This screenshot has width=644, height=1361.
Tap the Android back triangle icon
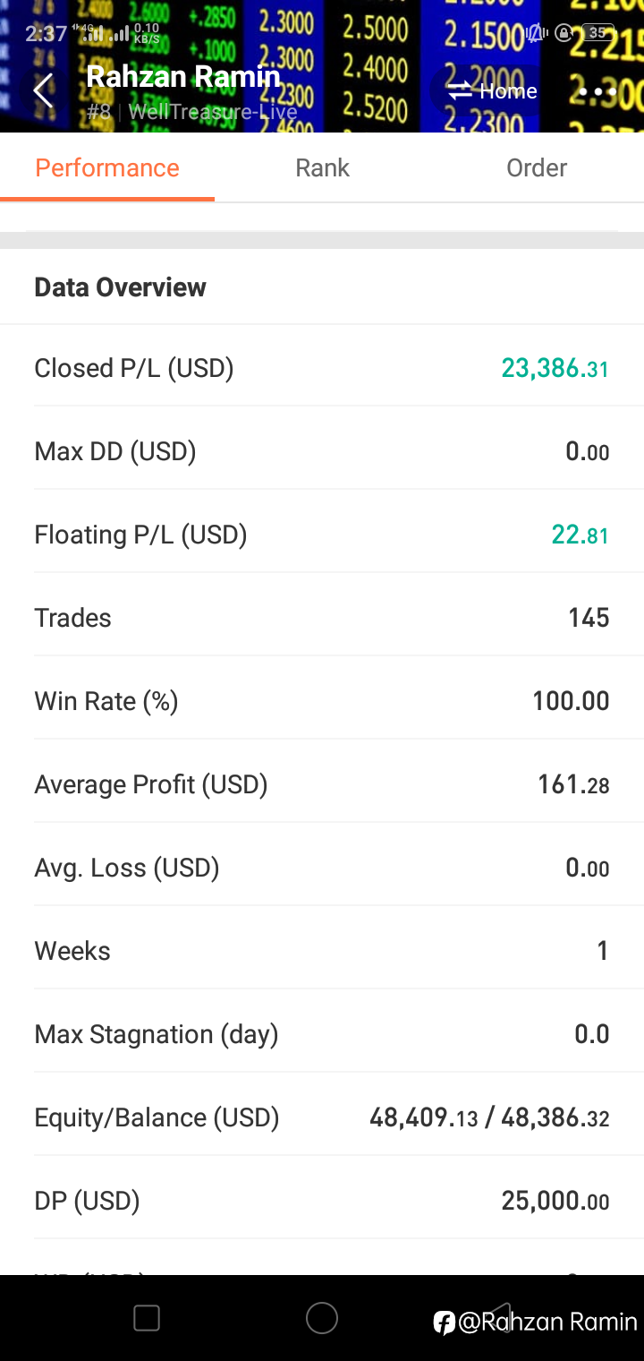pyautogui.click(x=499, y=1318)
